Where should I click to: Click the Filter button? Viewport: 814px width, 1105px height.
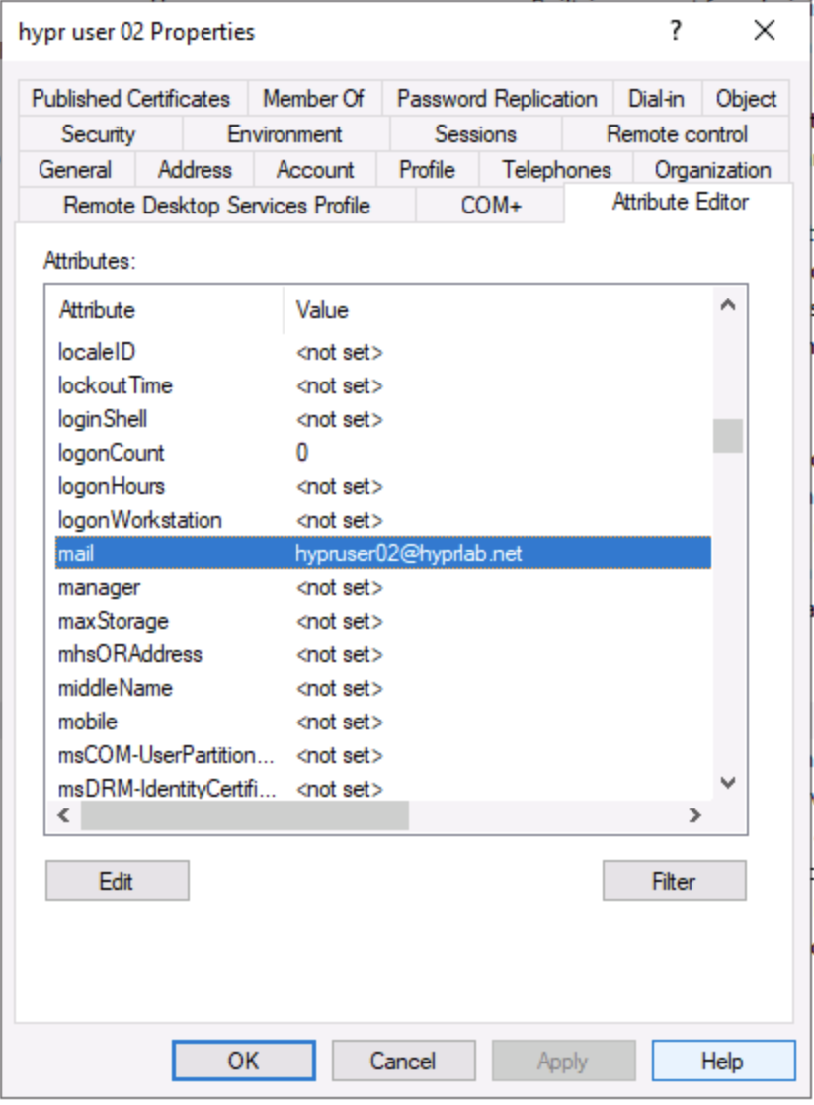pos(675,881)
